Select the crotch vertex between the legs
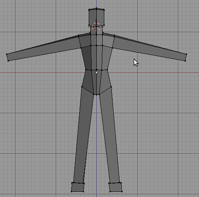Screen dimensions: 199x197 click(x=96, y=95)
